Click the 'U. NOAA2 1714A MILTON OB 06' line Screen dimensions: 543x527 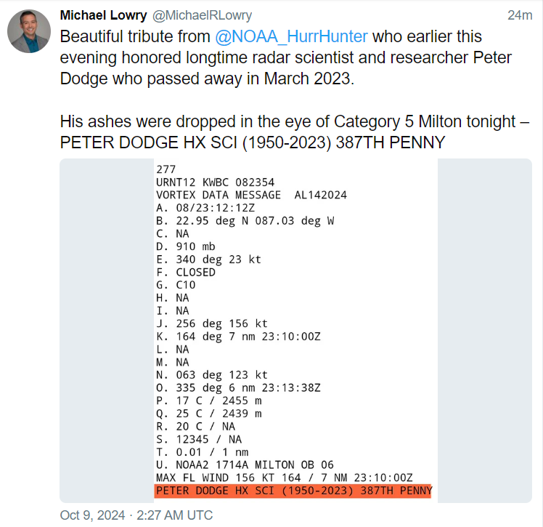tap(245, 465)
